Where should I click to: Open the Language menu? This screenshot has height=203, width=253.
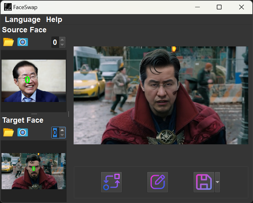click(x=23, y=20)
